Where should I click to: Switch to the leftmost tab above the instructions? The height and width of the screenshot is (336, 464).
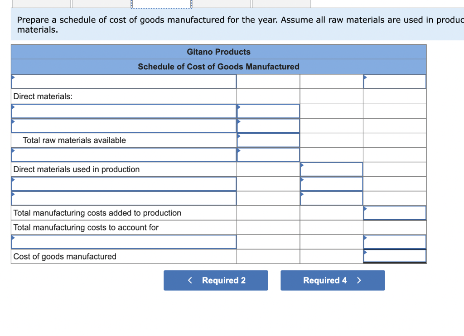point(41,3)
